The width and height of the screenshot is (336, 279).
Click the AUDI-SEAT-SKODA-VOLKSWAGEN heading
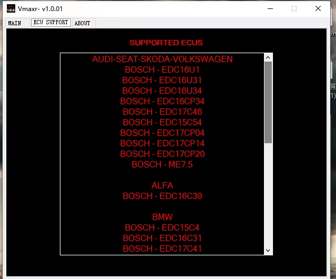162,59
